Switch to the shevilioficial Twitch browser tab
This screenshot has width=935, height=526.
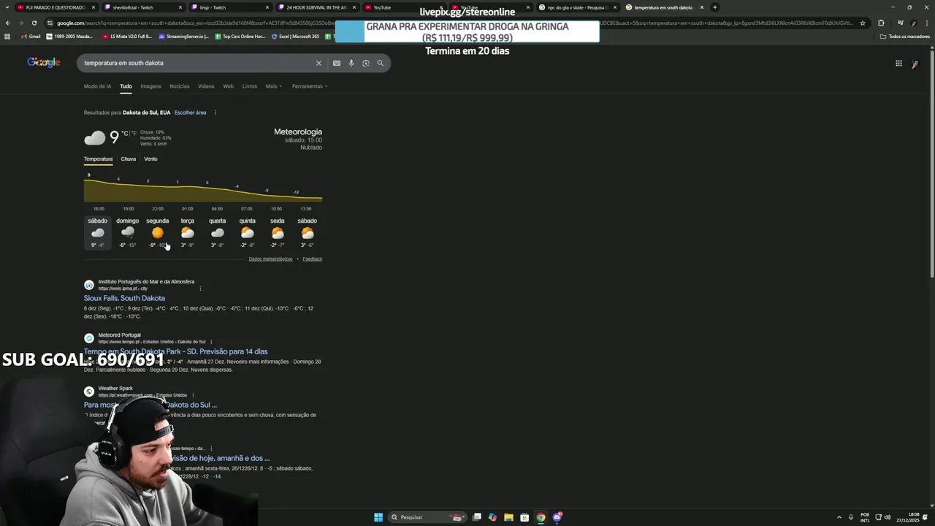[142, 7]
